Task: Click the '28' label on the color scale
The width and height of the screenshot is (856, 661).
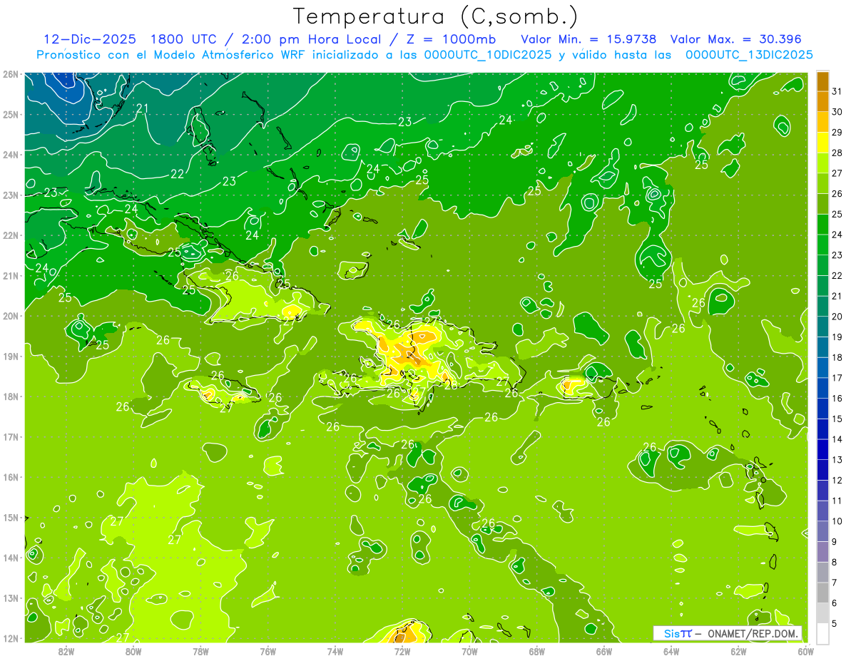Action: click(x=837, y=153)
